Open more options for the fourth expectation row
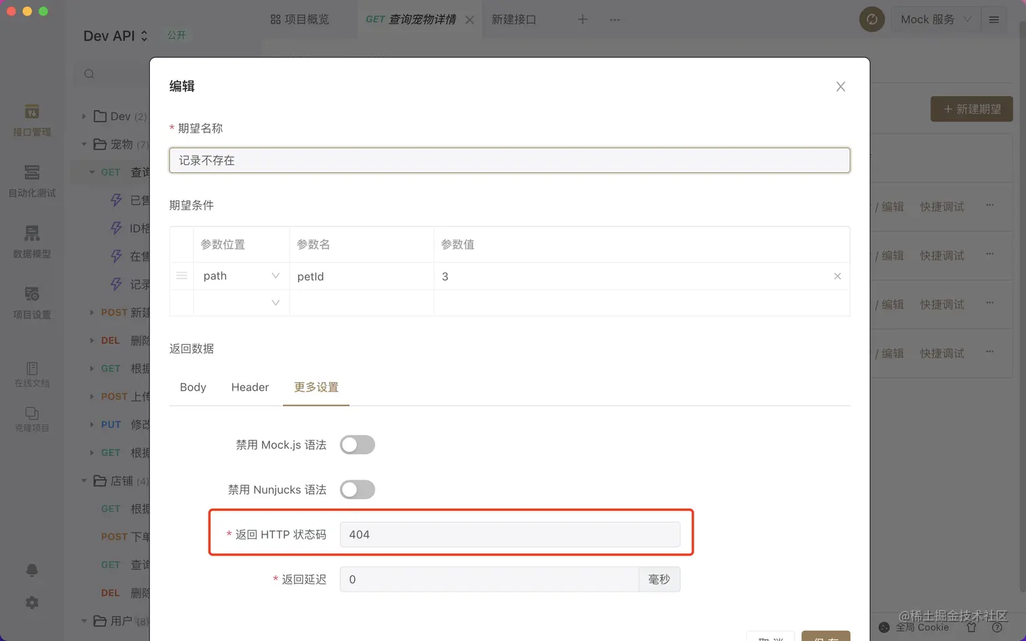Screen dimensions: 1026x641 tap(990, 351)
